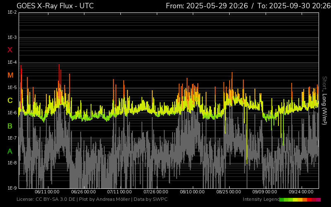Click the 1E-3 y-axis label
Viewport: 331px width, 207px height.
click(x=12, y=38)
